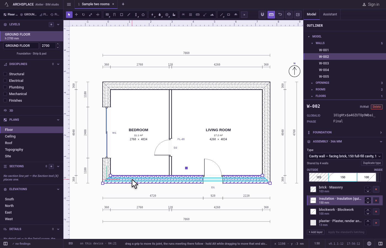Collapse the Walls group in outliner
The height and width of the screenshot is (248, 386).
312,43
